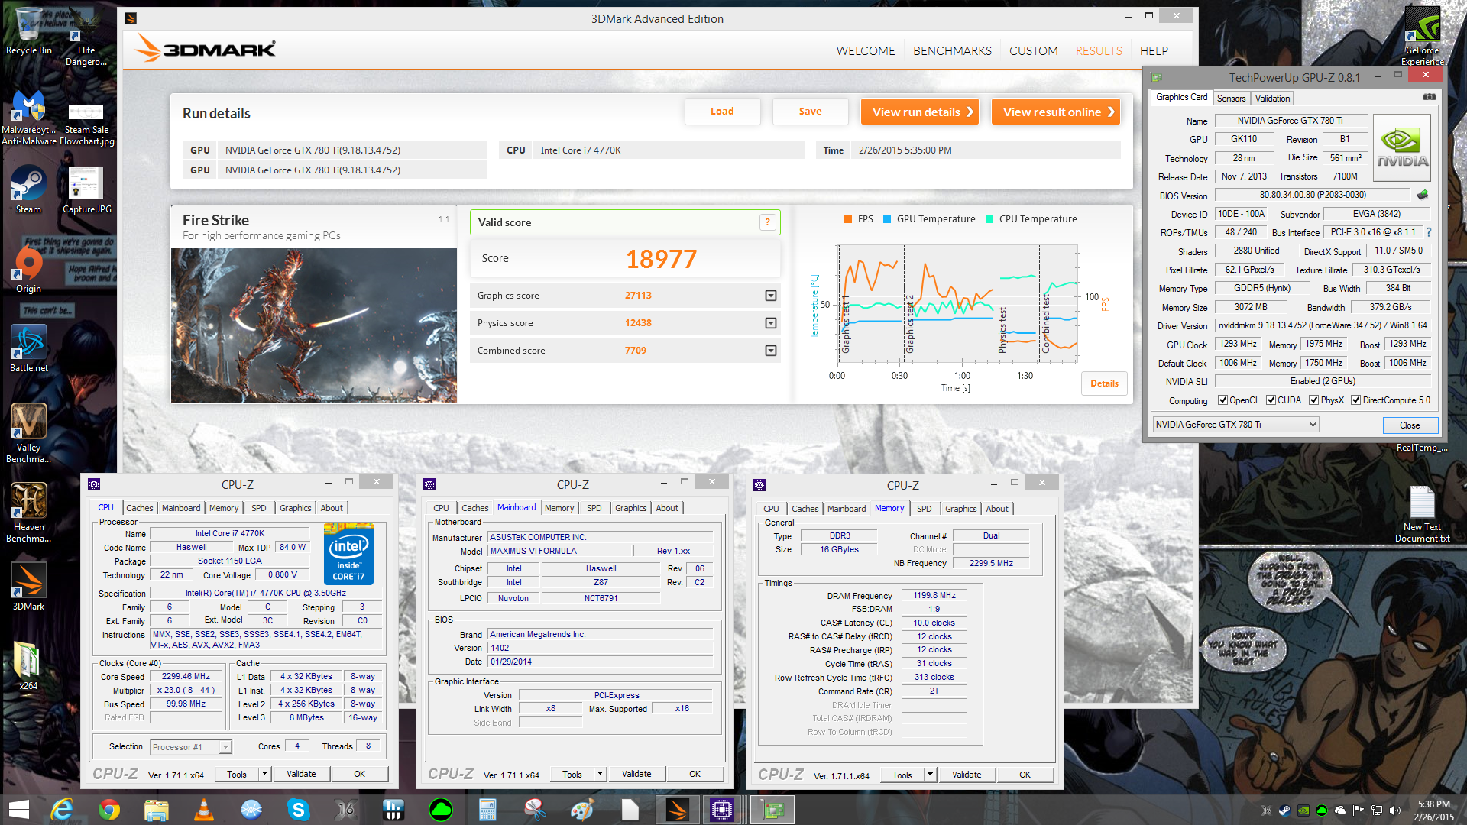Screen dimensions: 1467x825
Task: Open Tools dropdown arrow in Memory window
Action: [x=930, y=775]
